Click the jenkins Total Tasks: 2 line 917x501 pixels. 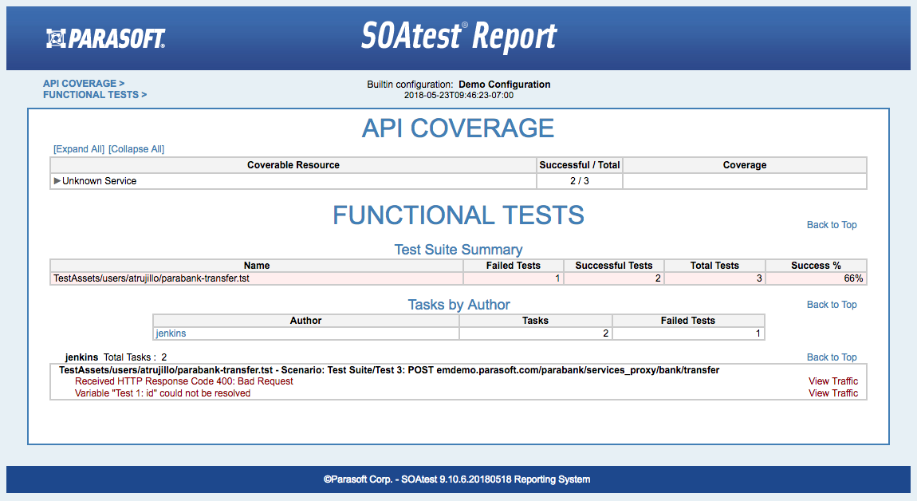tap(116, 357)
